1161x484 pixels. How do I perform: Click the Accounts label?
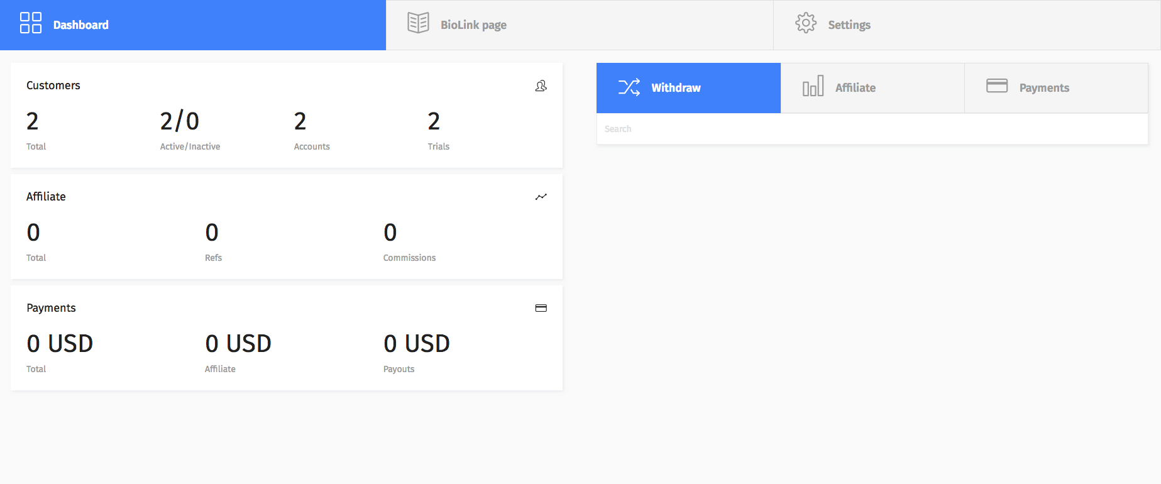point(312,146)
